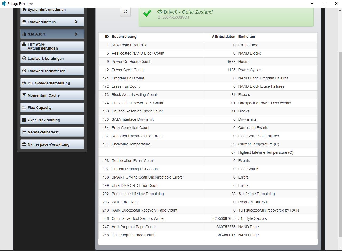Select the Program Fail Count row
342x251 pixels.
click(x=208, y=78)
